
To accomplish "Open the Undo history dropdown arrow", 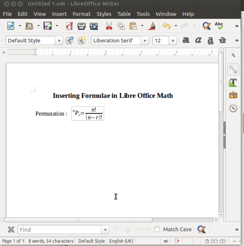I will pyautogui.click(x=176, y=26).
